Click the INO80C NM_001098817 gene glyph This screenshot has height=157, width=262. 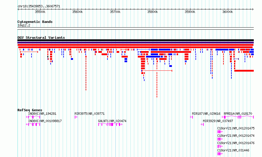33,124
